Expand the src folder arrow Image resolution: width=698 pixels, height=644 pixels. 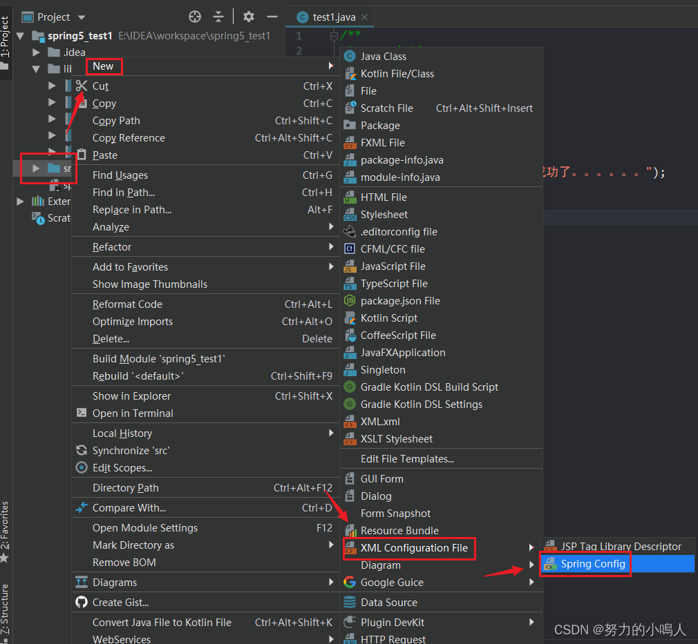coord(36,168)
